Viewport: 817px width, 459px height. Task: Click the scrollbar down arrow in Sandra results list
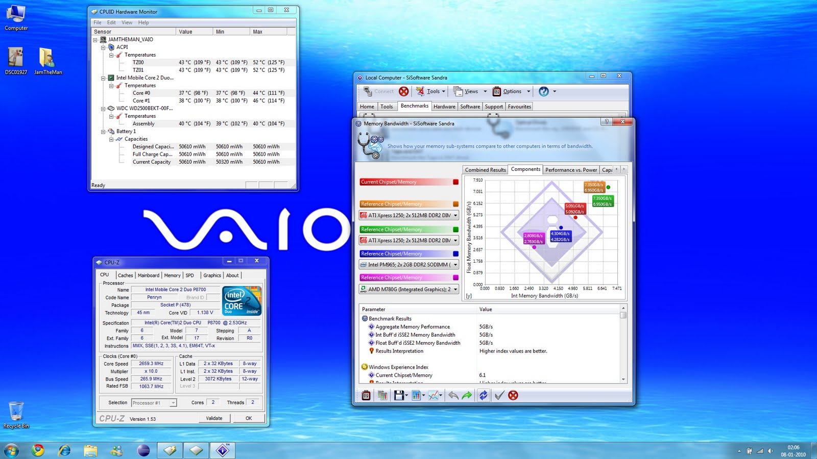(x=623, y=379)
